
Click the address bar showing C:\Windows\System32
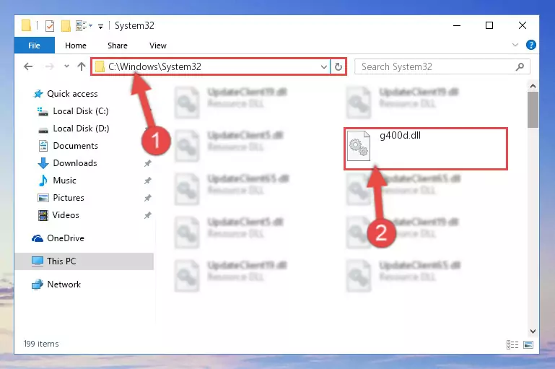[x=211, y=66]
